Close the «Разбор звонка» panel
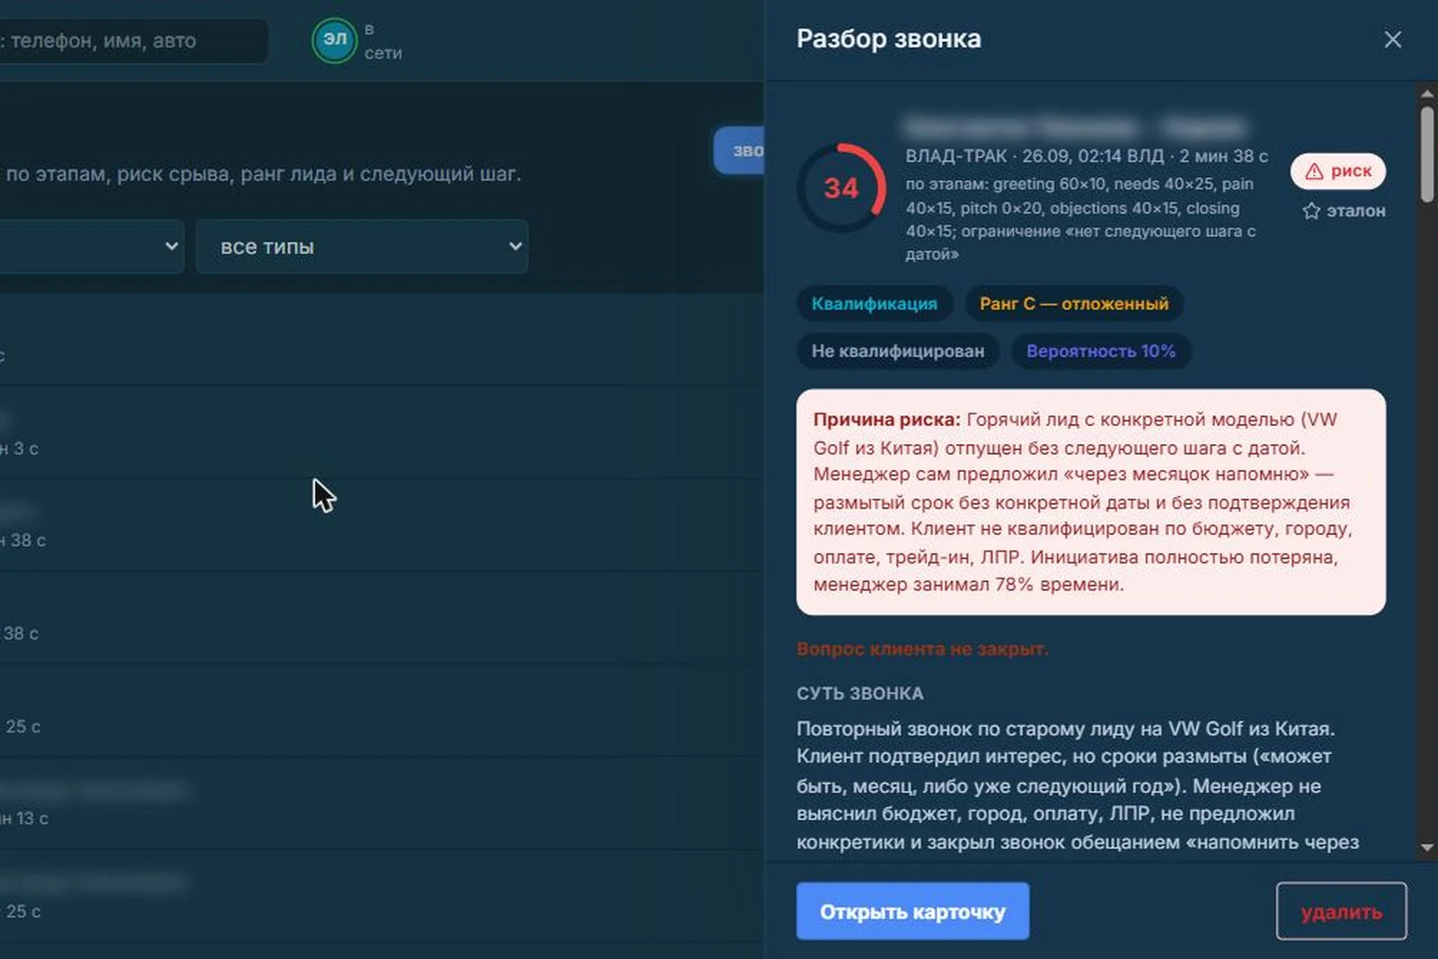Viewport: 1438px width, 959px height. pyautogui.click(x=1392, y=40)
